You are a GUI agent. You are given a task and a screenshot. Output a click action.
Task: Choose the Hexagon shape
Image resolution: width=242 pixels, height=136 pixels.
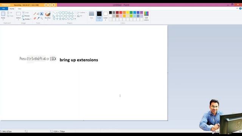[63, 16]
